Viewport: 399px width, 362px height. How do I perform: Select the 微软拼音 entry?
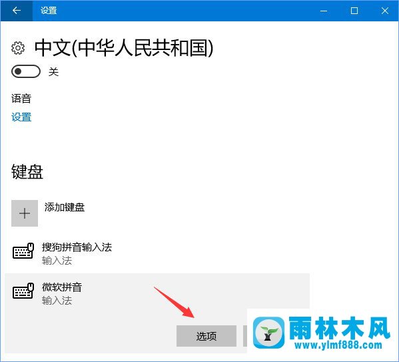(157, 313)
